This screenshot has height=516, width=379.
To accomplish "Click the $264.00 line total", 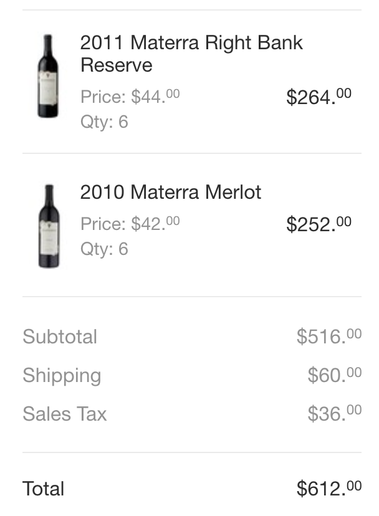I will coord(319,97).
